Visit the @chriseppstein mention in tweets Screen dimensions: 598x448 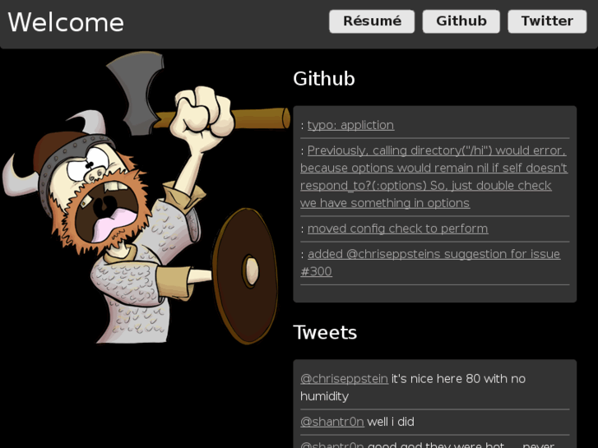coord(344,379)
